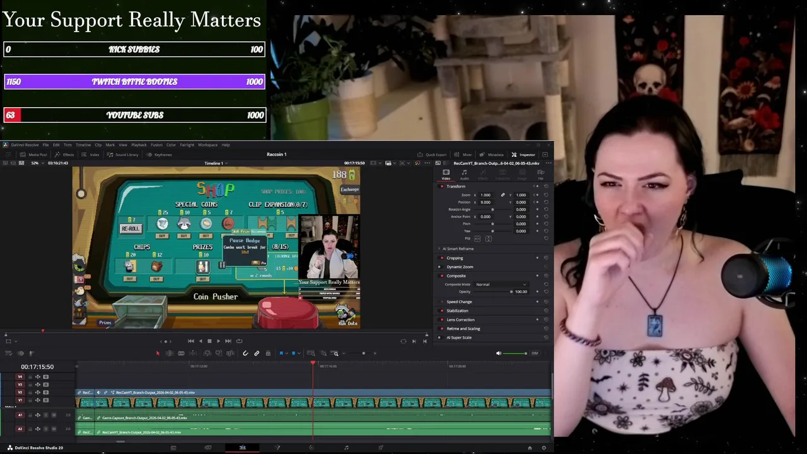Screen dimensions: 807x454
Task: Open the 52% viewer zoom dropdown
Action: (37, 163)
